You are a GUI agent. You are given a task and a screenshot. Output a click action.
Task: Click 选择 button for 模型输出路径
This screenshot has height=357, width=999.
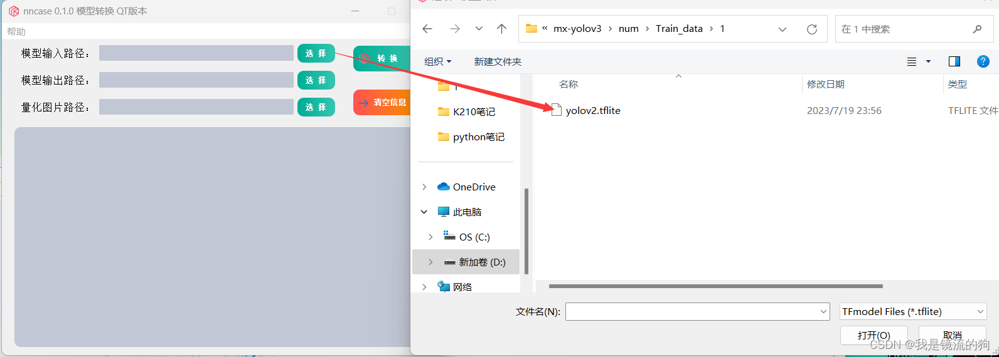click(x=316, y=80)
